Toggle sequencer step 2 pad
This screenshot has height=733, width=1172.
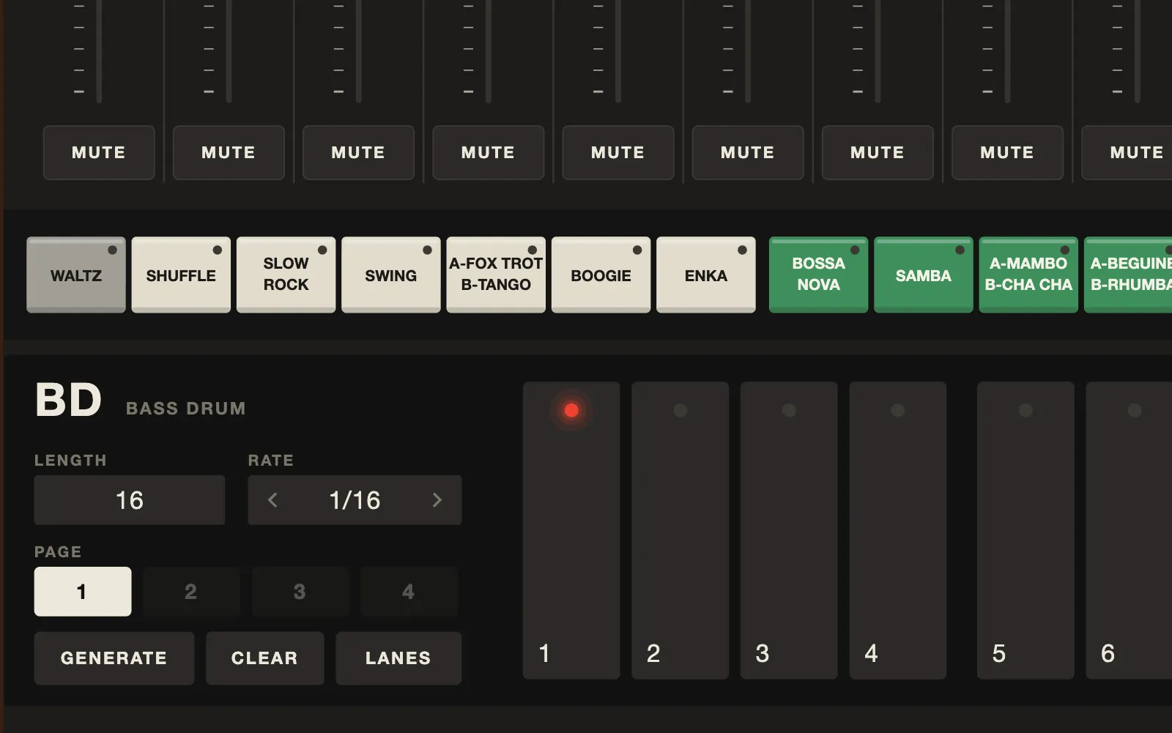coord(680,530)
